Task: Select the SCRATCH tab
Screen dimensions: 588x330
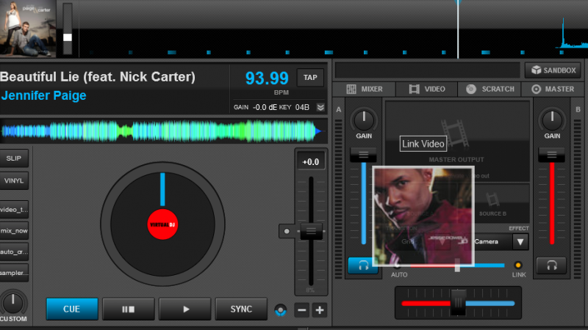Action: click(x=490, y=89)
